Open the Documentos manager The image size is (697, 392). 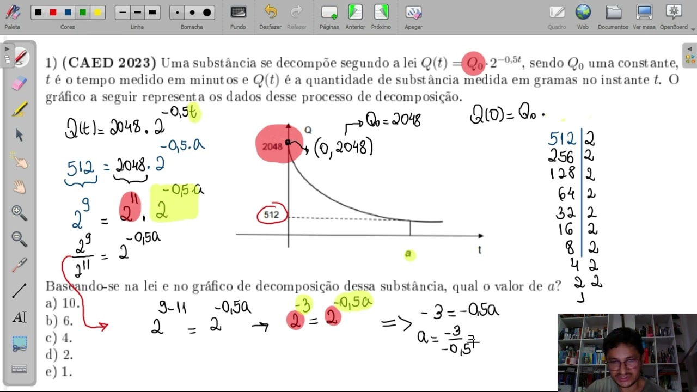(613, 16)
